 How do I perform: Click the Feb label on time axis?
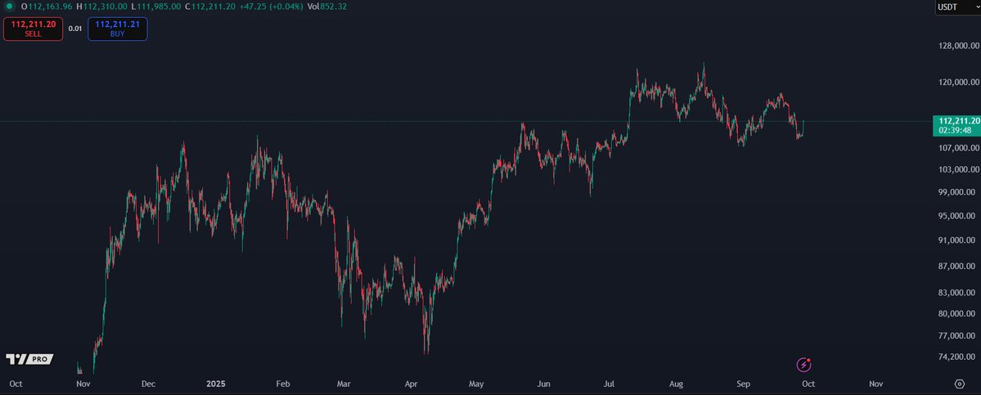[x=283, y=384]
